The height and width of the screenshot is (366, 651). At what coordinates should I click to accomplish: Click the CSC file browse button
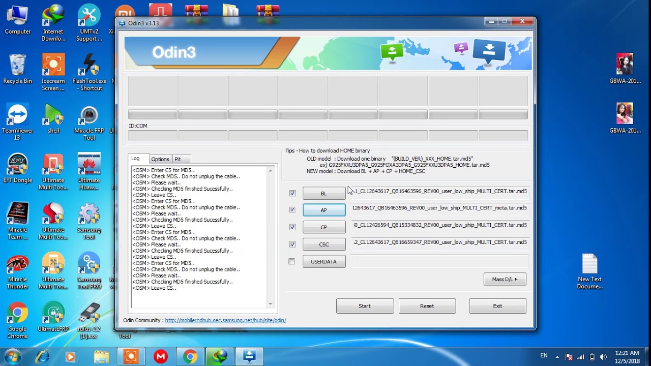[324, 245]
